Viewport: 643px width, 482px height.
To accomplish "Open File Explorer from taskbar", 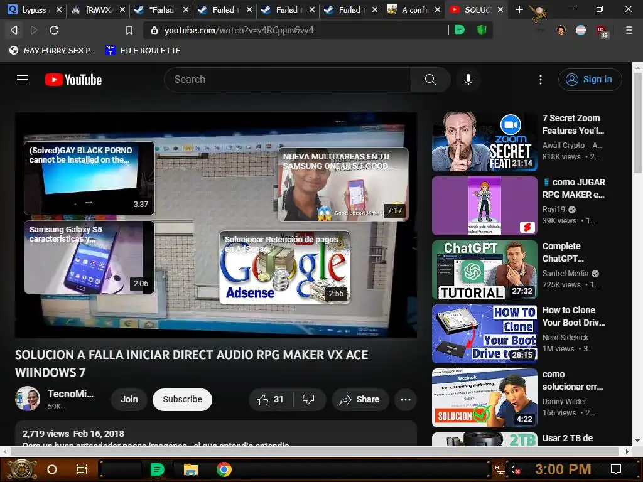I will tap(191, 469).
